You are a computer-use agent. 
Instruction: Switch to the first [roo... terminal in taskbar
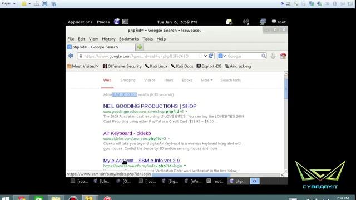tap(80, 181)
